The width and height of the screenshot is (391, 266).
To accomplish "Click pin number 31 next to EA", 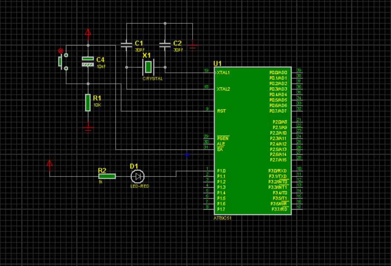I will click(206, 147).
